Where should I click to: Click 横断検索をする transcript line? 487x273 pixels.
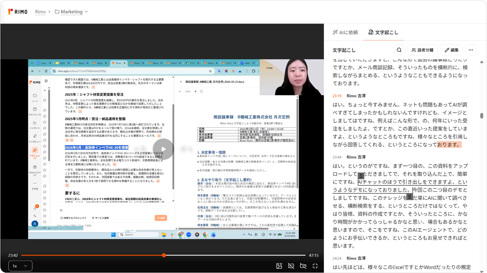tap(400, 206)
